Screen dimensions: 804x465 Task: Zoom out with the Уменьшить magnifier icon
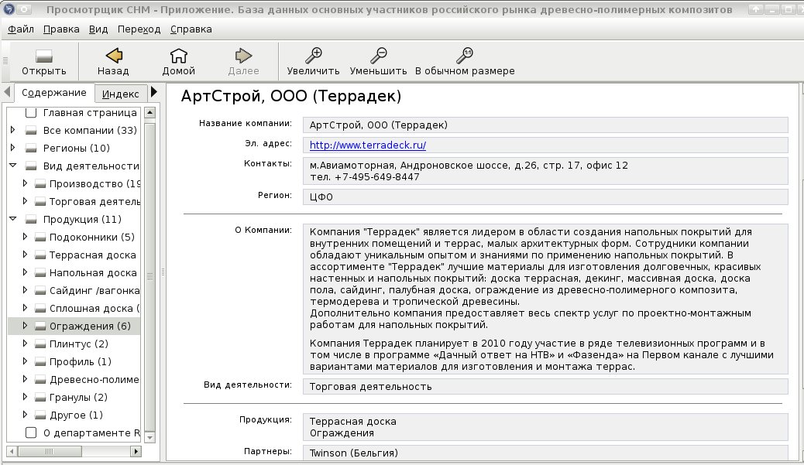pos(379,55)
